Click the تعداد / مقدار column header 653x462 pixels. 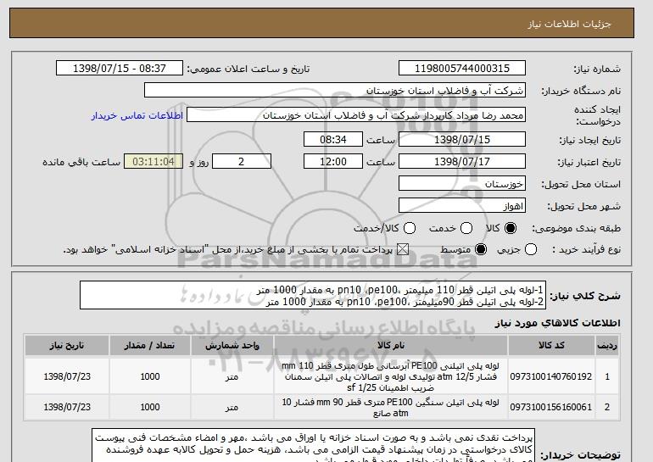coord(150,346)
